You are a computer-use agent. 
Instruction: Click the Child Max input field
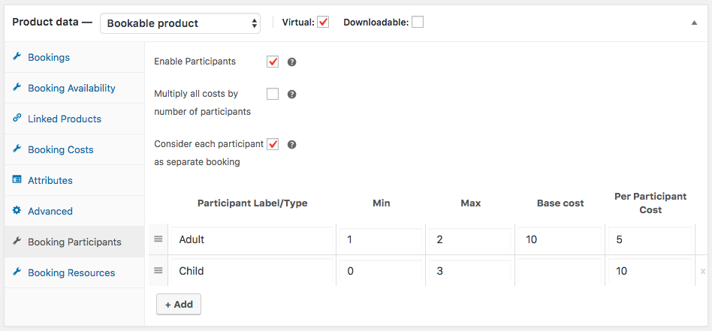click(x=470, y=272)
